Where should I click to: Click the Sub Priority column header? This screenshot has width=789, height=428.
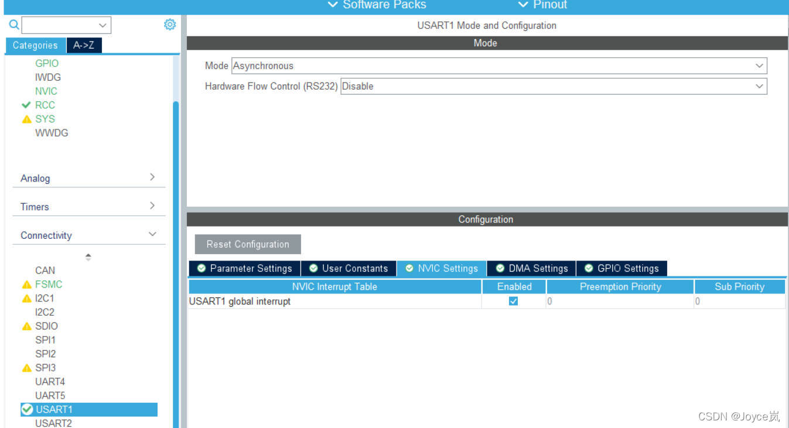tap(740, 287)
